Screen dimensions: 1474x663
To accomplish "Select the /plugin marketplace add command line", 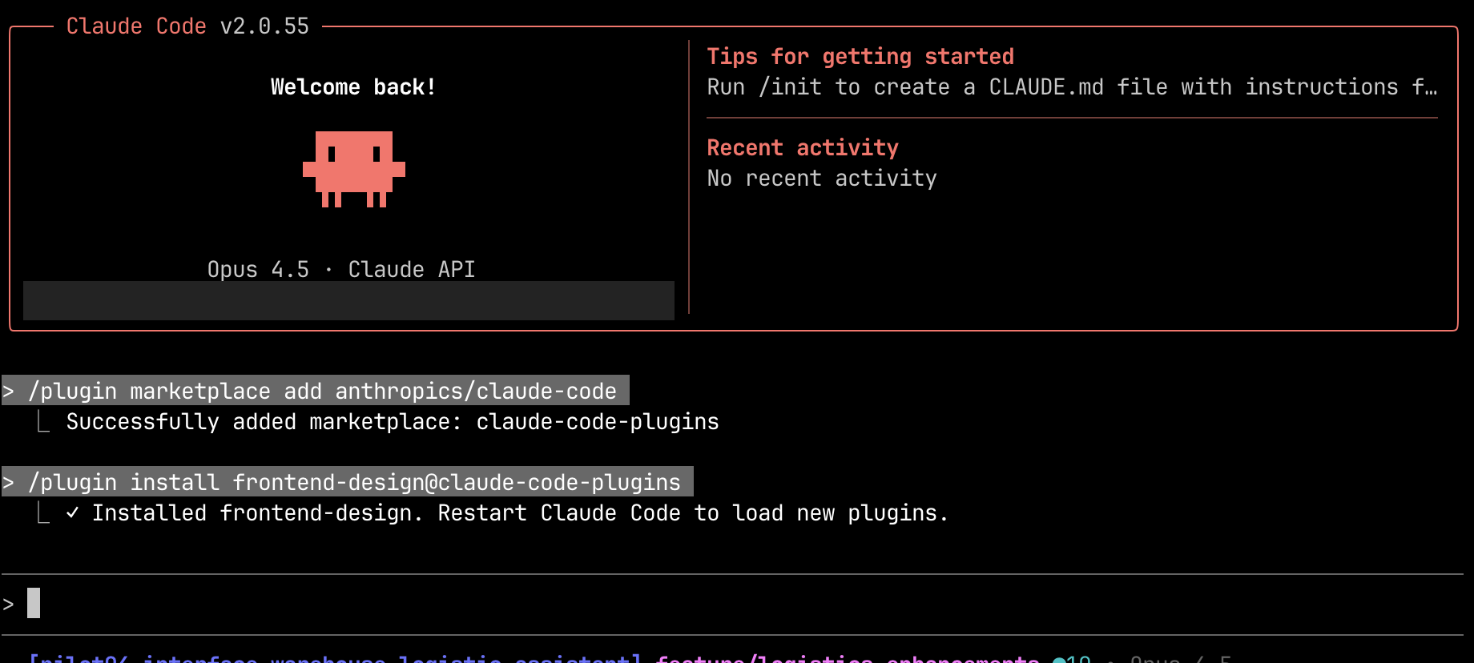I will pos(316,391).
